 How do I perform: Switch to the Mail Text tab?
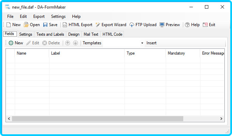[x=91, y=34]
